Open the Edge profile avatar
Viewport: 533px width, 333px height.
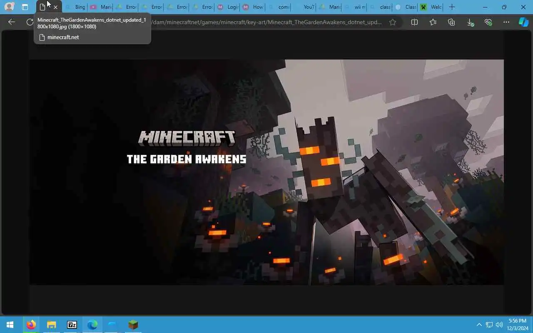(9, 7)
